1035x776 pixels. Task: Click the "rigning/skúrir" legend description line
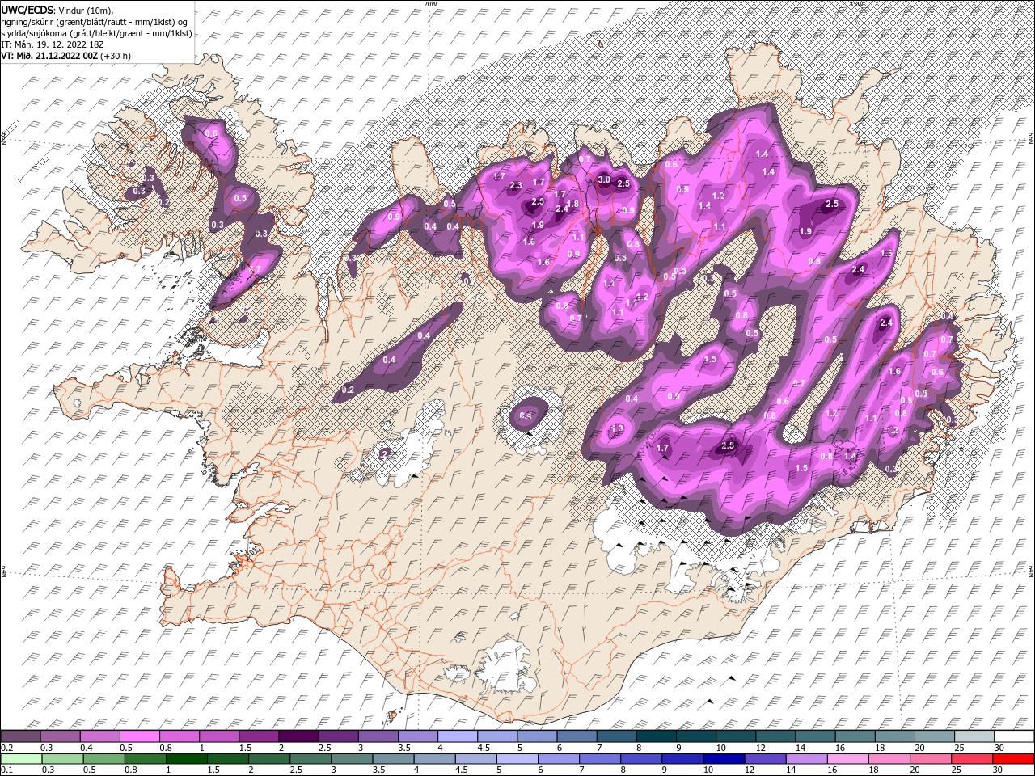coord(94,21)
